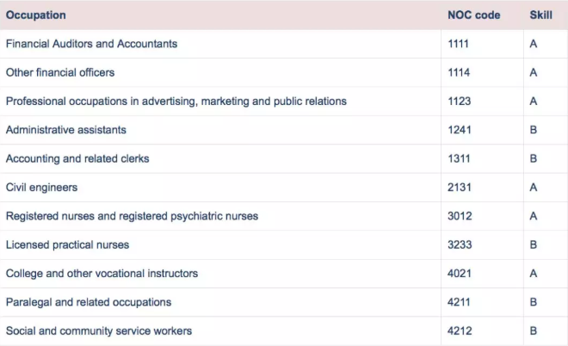Click the Civil engineers cell

(x=41, y=187)
